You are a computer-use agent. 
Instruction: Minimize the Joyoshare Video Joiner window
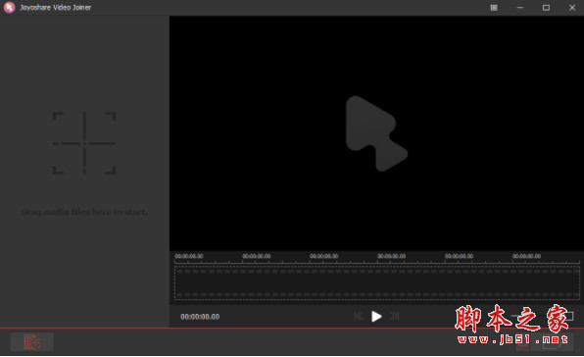click(x=520, y=8)
